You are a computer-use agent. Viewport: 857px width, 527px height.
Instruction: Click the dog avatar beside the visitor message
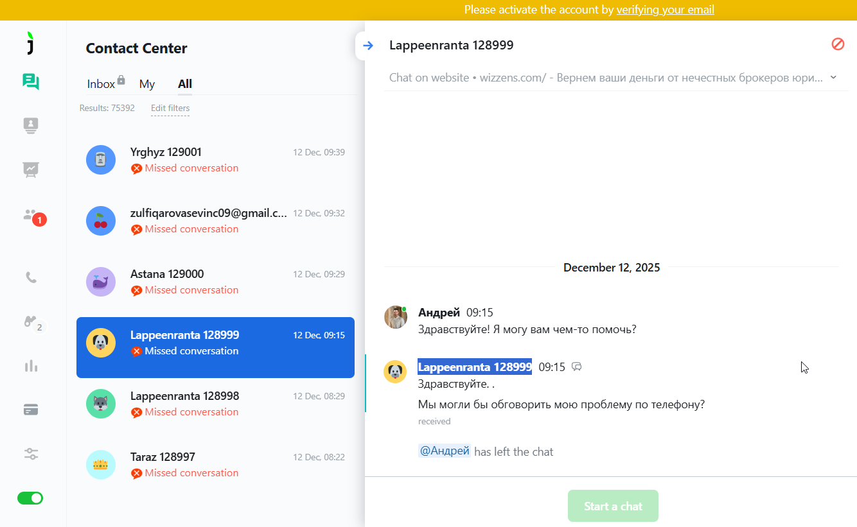tap(395, 372)
